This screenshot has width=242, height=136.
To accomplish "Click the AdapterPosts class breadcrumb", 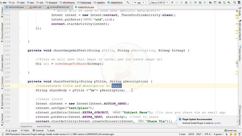I will (115, 3).
